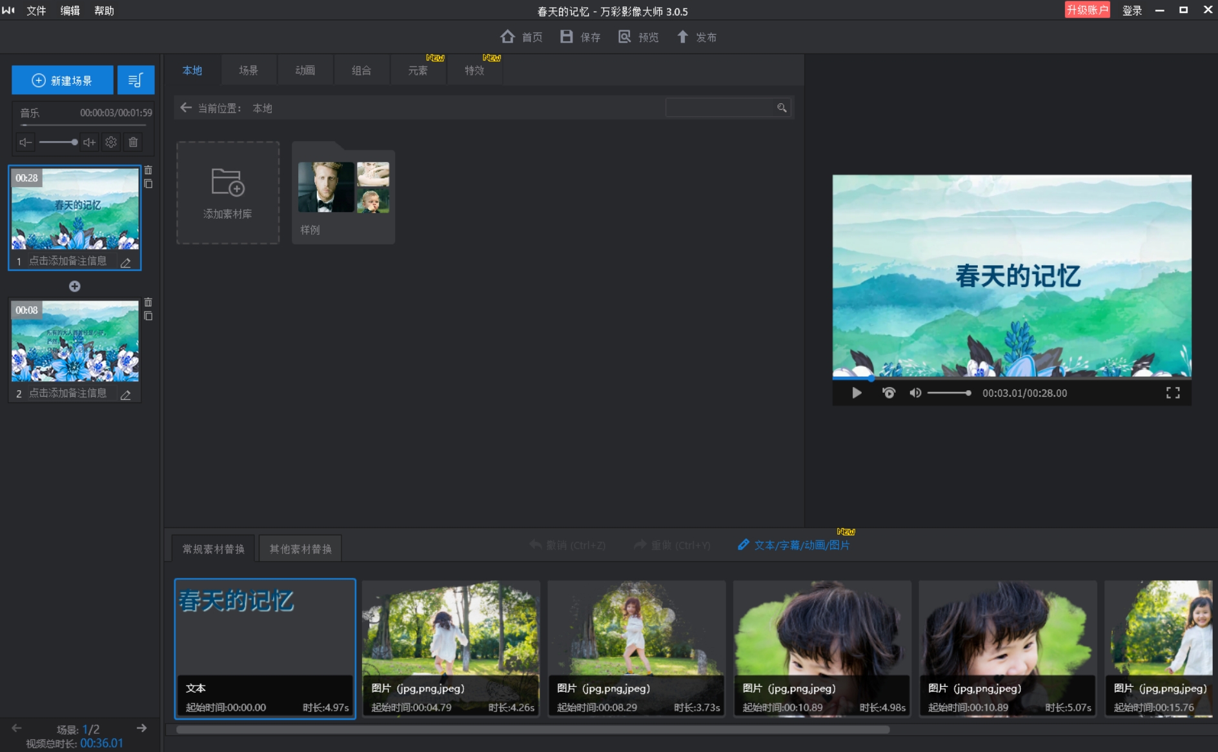Adjust preview volume slider
The height and width of the screenshot is (752, 1218).
click(949, 393)
